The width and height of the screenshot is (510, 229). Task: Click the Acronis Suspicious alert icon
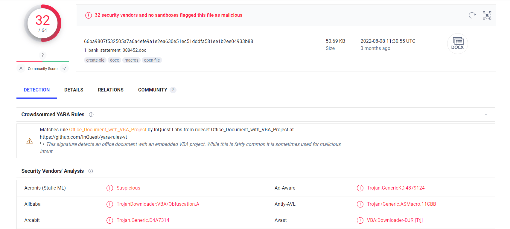coord(110,188)
